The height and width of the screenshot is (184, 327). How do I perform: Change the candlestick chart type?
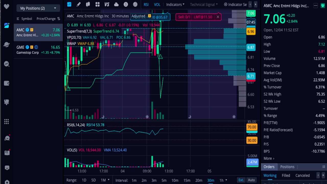[x=88, y=4]
